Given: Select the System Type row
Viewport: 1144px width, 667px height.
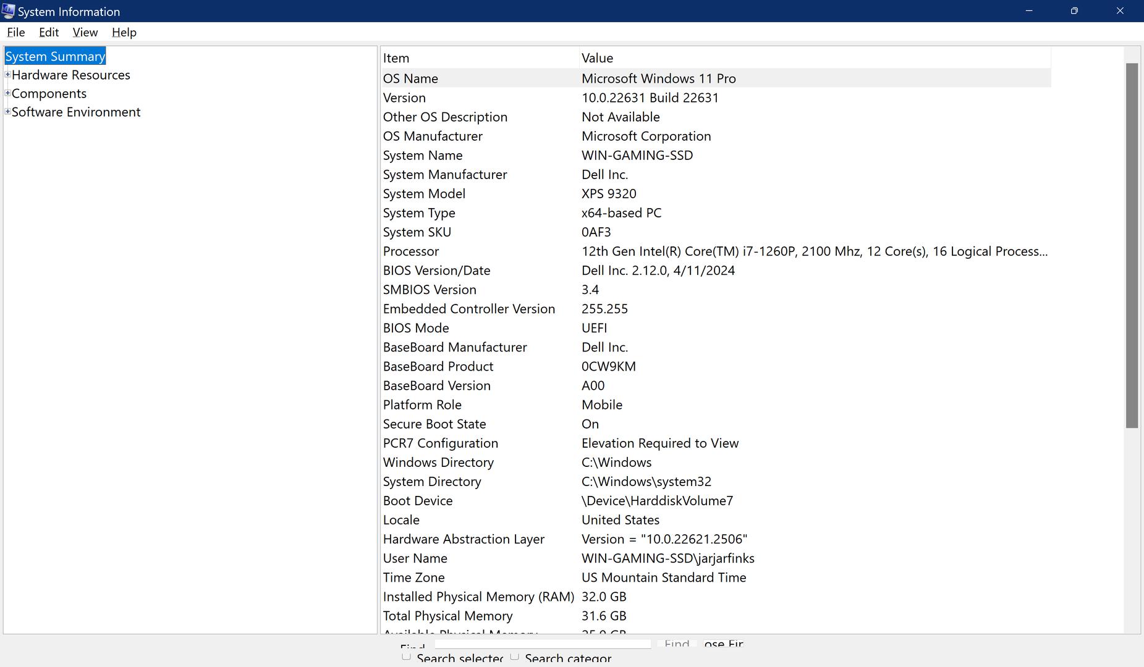Looking at the screenshot, I should [716, 212].
